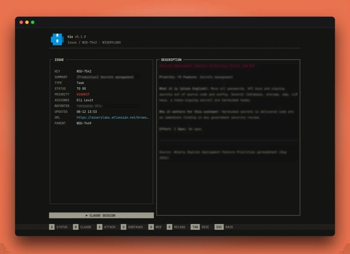
Task: Click the key value WSD-7542
Action: [84, 71]
